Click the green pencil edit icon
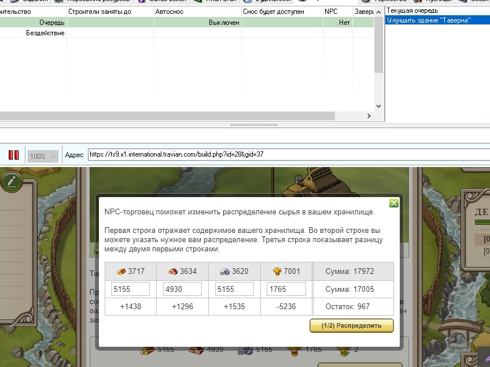Viewport: 490px width, 367px height. pyautogui.click(x=12, y=181)
